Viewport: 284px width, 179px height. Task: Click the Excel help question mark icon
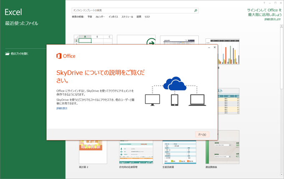tap(264, 3)
